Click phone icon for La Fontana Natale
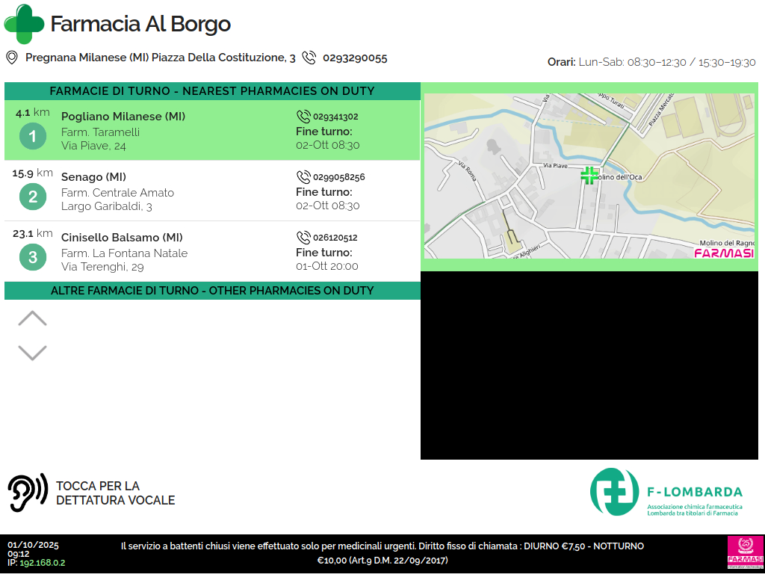 (303, 238)
